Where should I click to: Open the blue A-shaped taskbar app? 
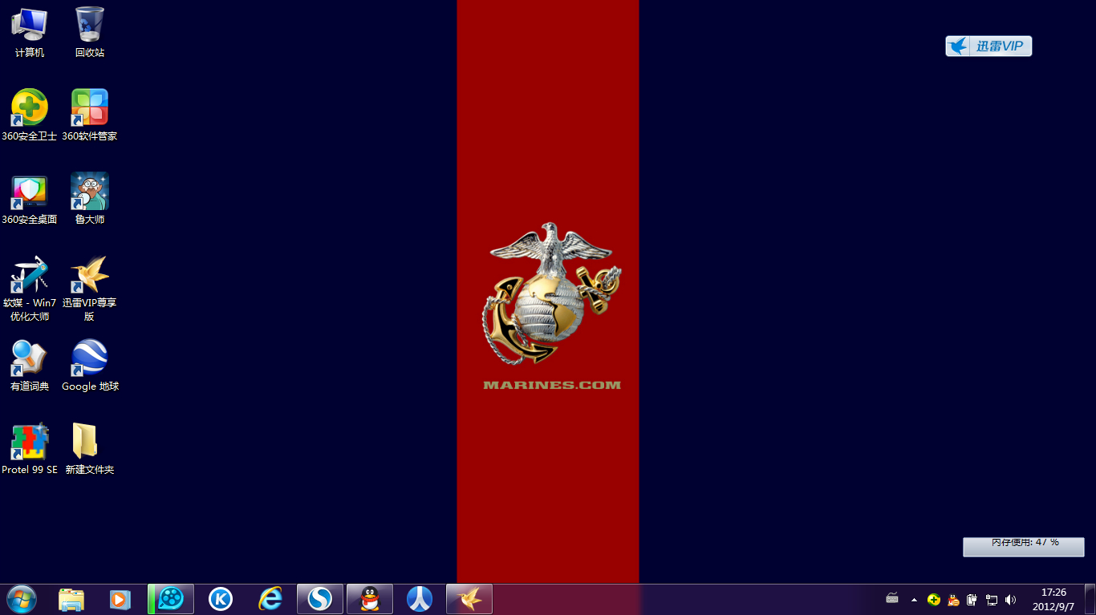click(x=420, y=599)
